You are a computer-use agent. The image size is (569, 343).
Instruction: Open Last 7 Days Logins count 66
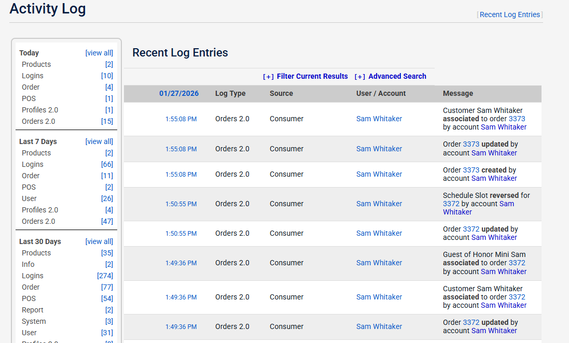(107, 164)
